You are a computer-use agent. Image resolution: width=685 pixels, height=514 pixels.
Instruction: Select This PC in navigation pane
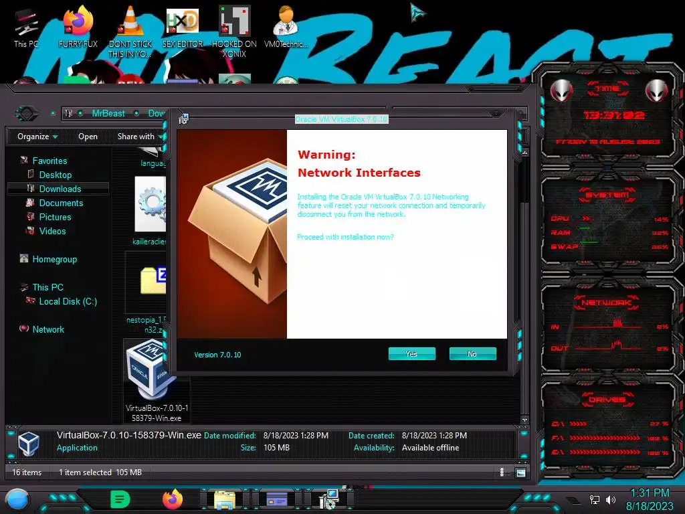[x=48, y=287]
